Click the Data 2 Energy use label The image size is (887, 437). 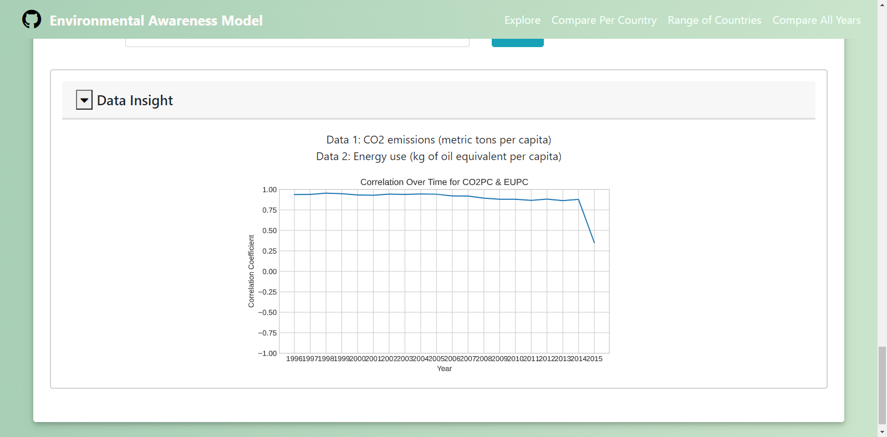pyautogui.click(x=439, y=157)
